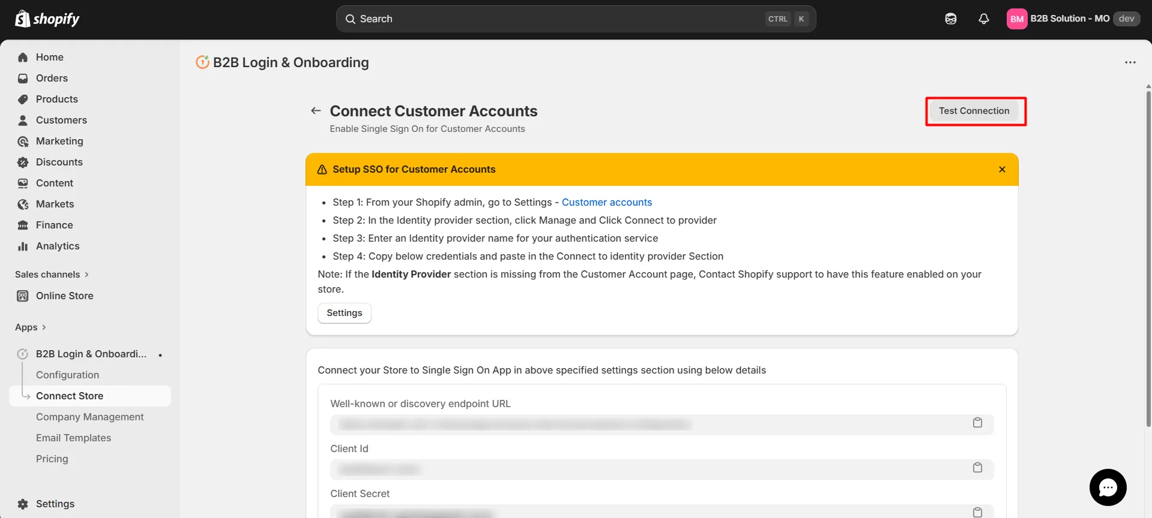The width and height of the screenshot is (1152, 518).
Task: Open Email Templates page
Action: point(73,438)
